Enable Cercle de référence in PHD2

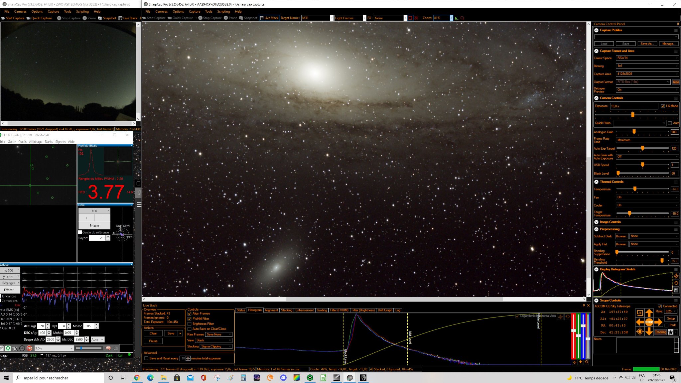(80, 232)
